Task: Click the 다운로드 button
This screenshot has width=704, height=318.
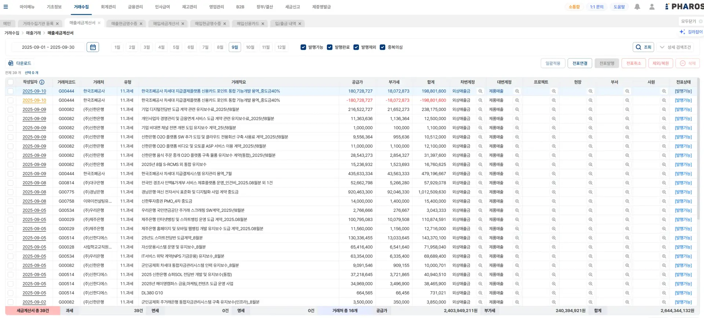Action: tap(20, 63)
